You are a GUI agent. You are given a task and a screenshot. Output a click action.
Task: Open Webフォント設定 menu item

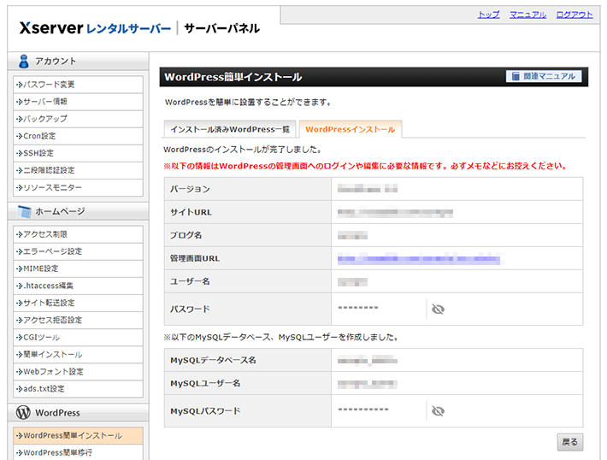tap(78, 371)
